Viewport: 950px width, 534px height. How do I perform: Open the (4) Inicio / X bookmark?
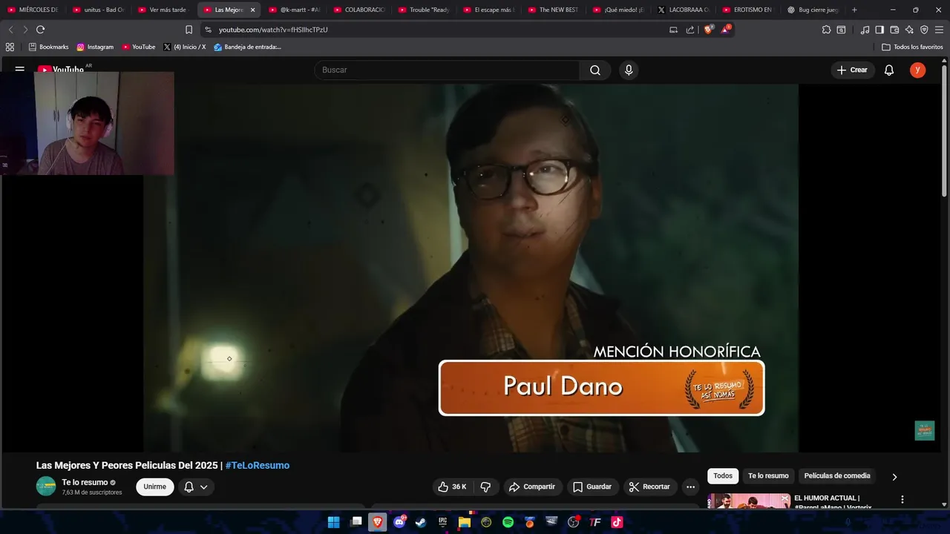[185, 47]
